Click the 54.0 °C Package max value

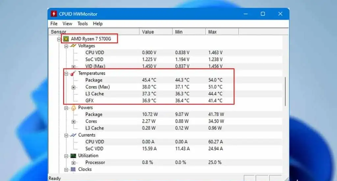[x=215, y=80]
